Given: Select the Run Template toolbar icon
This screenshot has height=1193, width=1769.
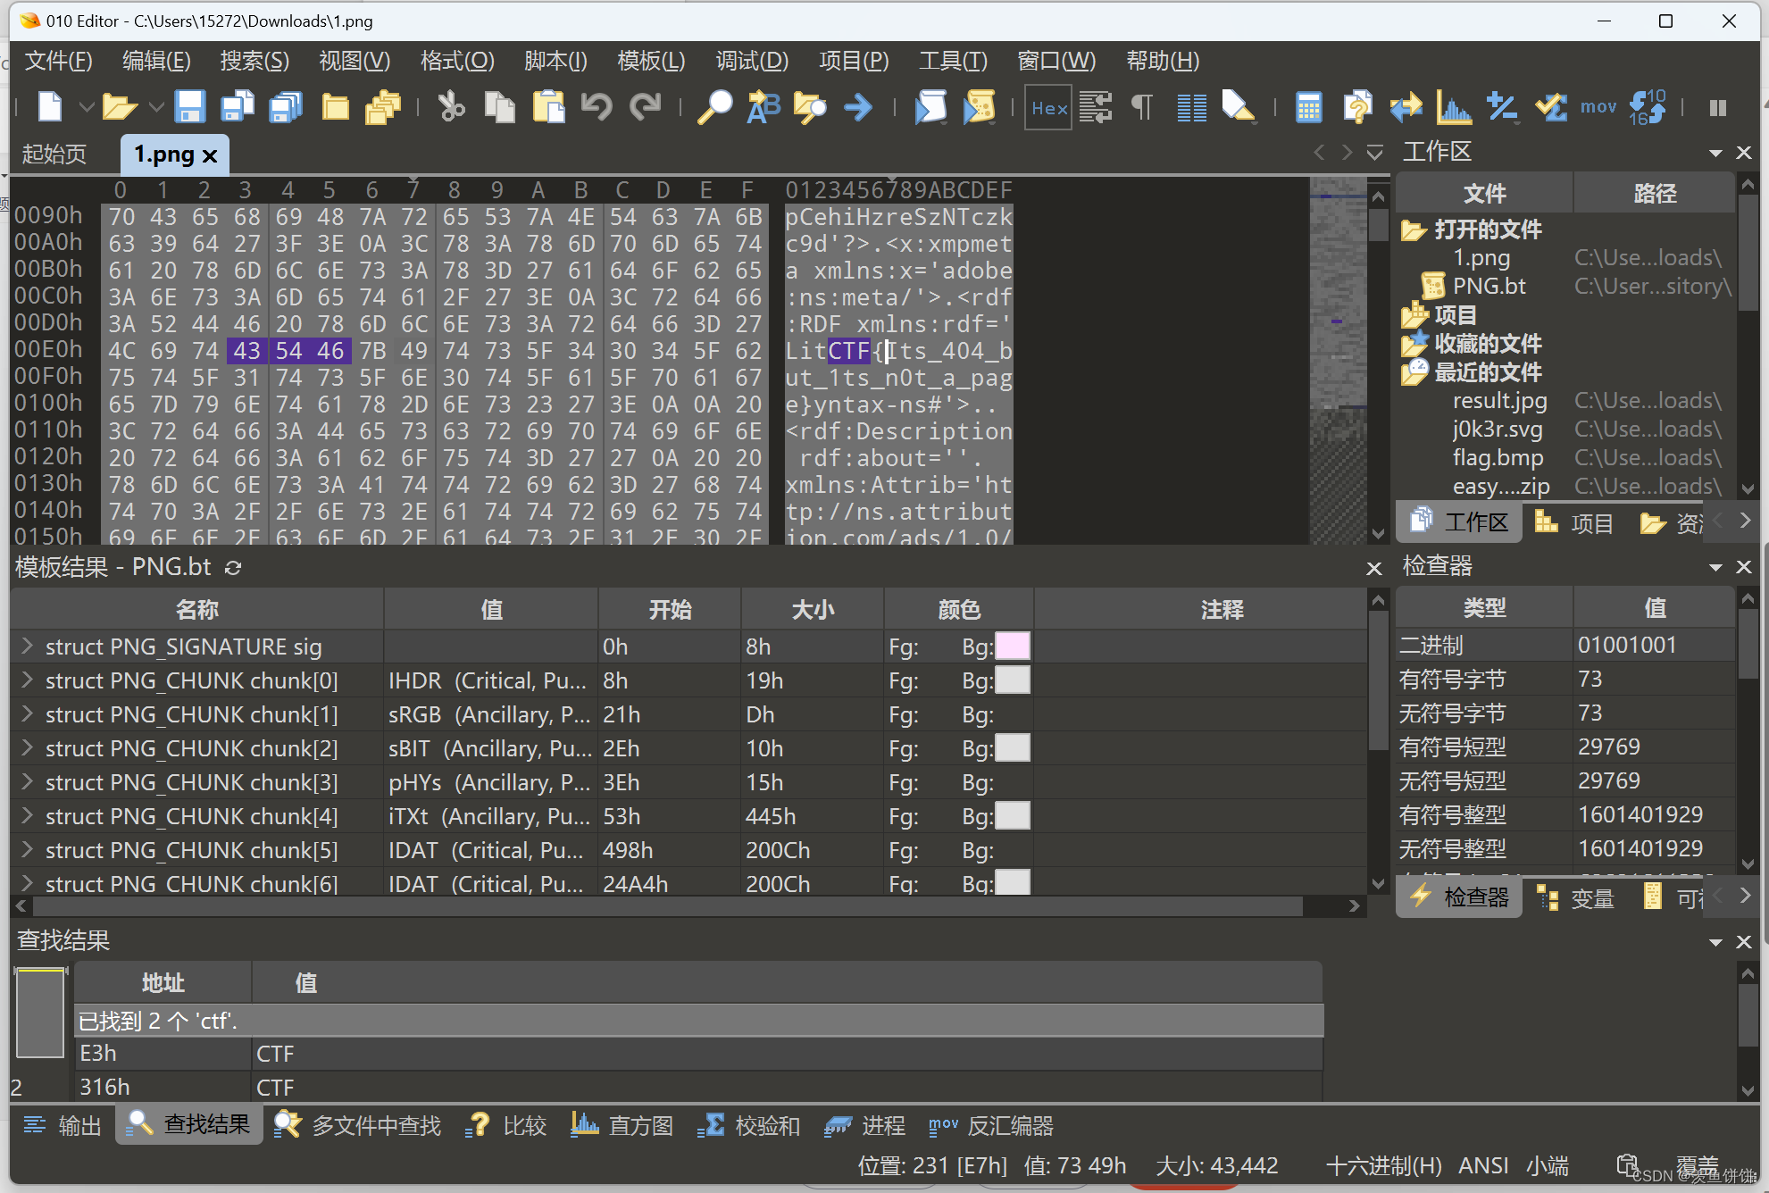Looking at the screenshot, I should click(980, 107).
